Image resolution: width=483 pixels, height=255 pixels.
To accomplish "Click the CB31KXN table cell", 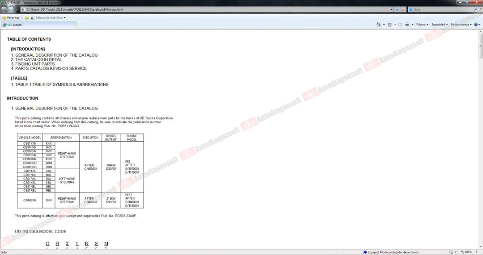I will [30, 143].
